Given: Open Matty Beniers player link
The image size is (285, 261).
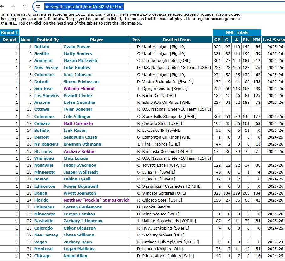Looking at the screenshot, I should click(x=78, y=53).
